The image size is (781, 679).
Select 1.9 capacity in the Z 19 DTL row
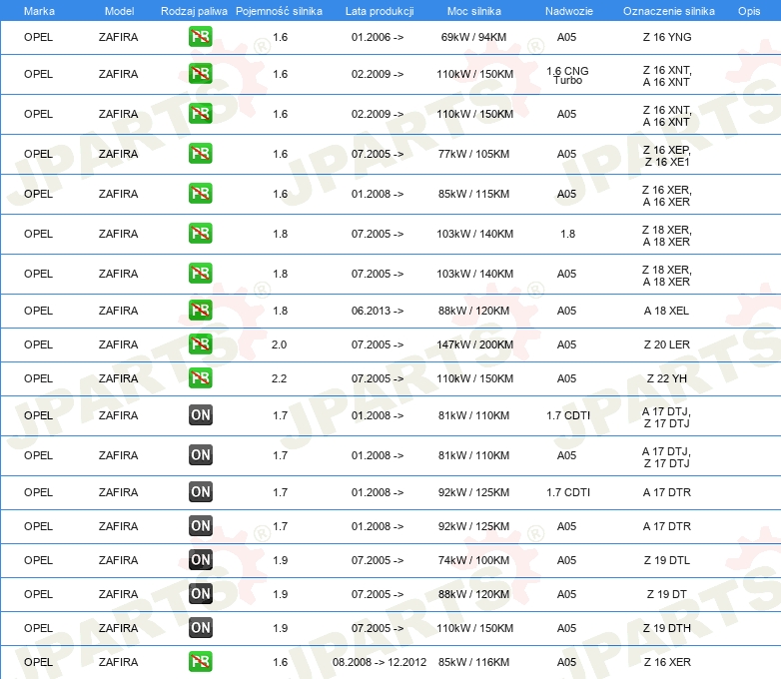(x=280, y=560)
